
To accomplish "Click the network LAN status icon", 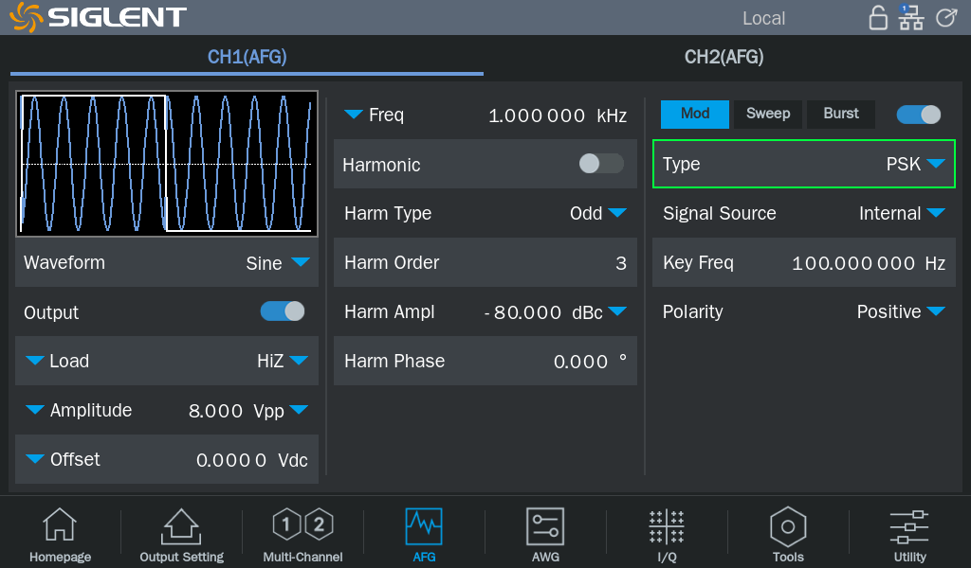I will [911, 17].
